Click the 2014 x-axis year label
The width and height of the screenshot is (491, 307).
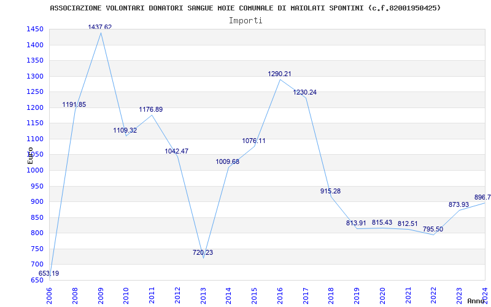(x=229, y=296)
